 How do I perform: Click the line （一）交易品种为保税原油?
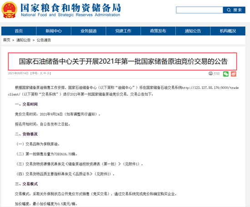[38, 144]
